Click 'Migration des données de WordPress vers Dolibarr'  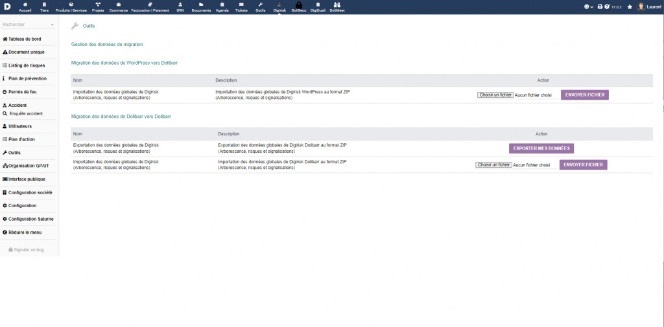[x=124, y=63]
